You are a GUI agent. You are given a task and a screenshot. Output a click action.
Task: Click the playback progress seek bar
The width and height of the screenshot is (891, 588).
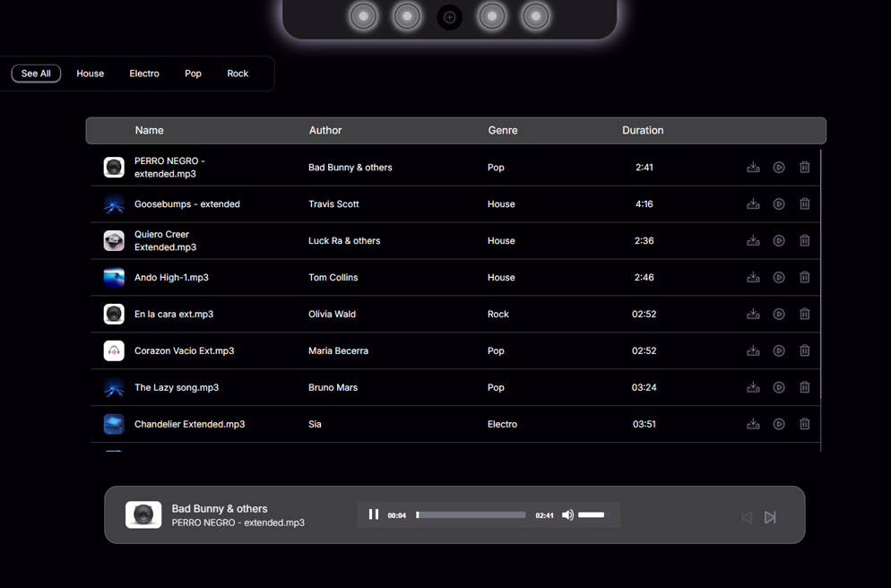[471, 515]
